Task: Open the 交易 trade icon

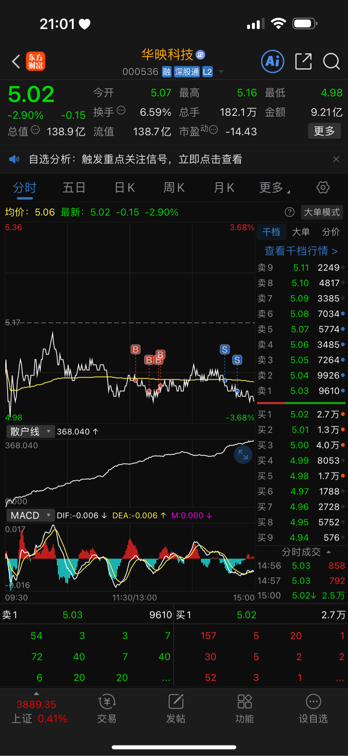Action: pyautogui.click(x=107, y=708)
